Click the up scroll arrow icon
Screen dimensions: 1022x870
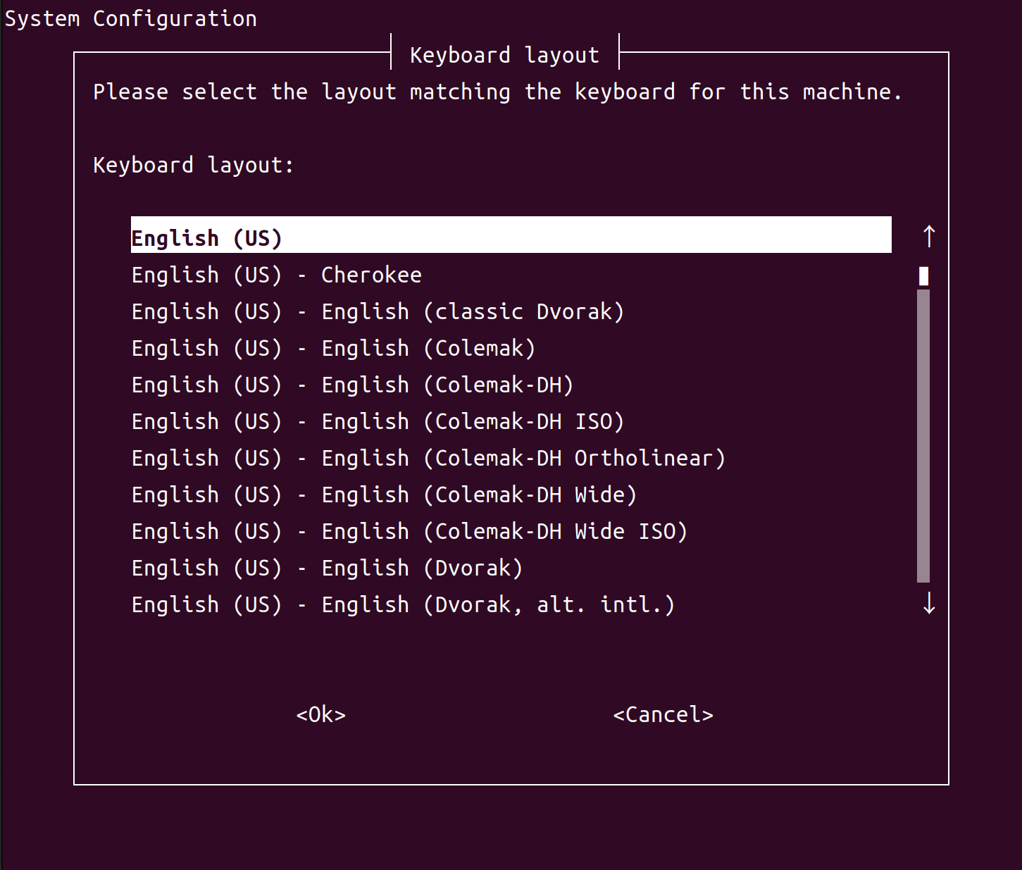click(928, 235)
